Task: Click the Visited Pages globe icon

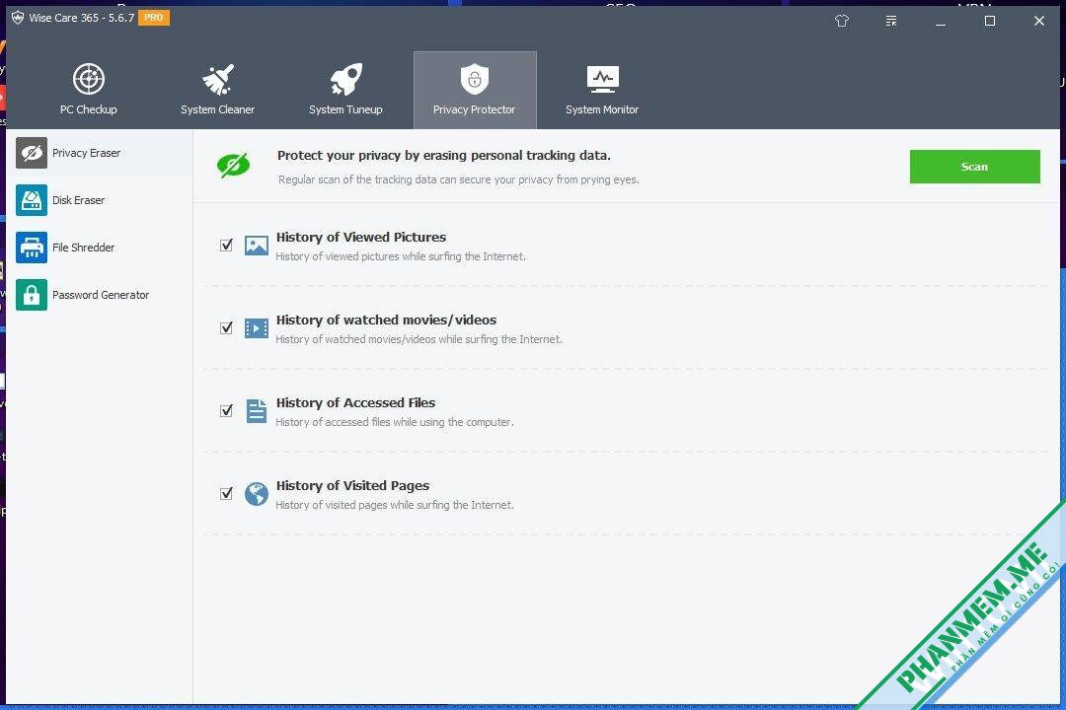Action: 257,494
